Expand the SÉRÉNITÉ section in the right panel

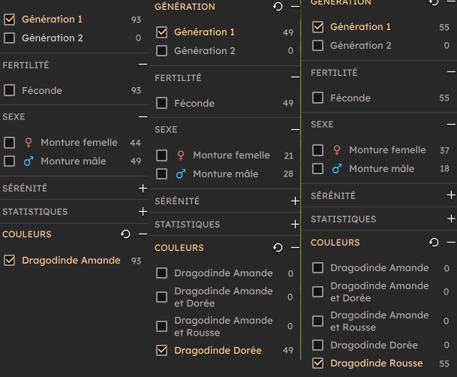click(451, 195)
